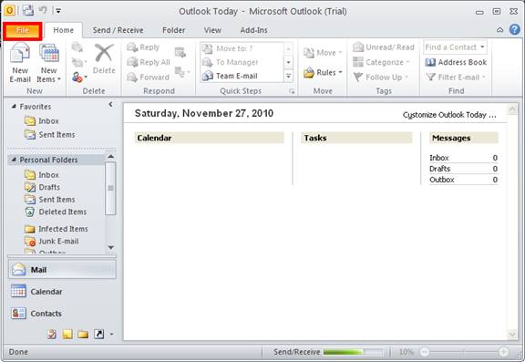The height and width of the screenshot is (362, 525).
Task: Open the Notes icon in navigation bar
Action: [67, 334]
